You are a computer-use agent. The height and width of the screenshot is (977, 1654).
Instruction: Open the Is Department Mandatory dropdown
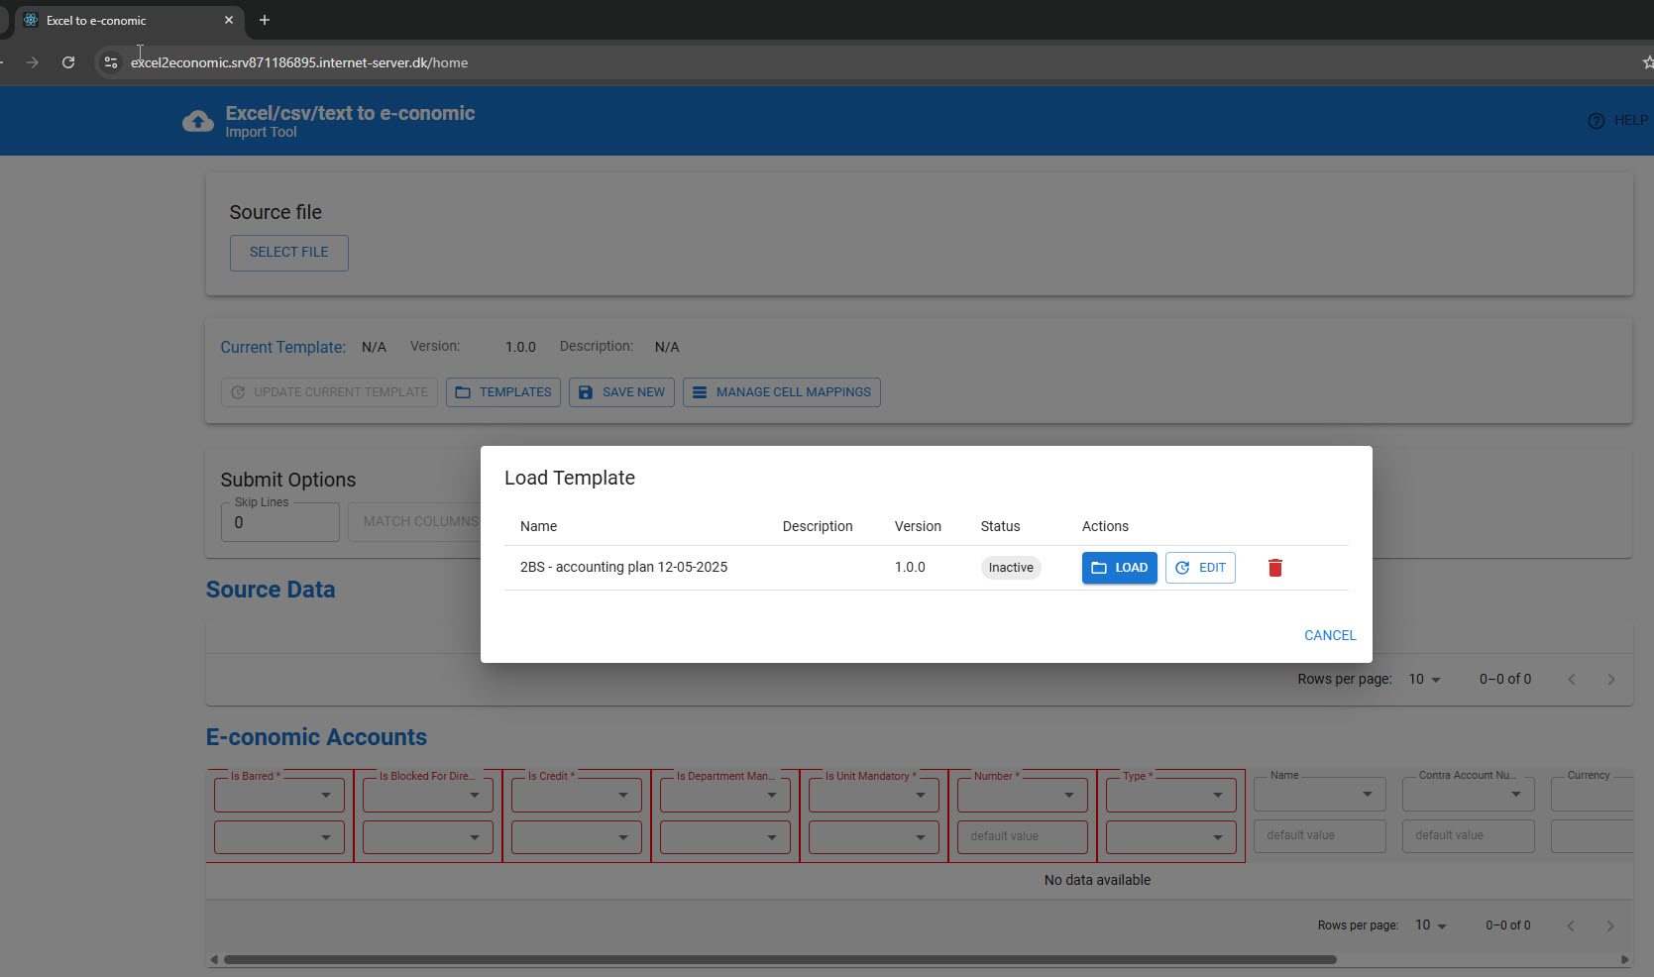pos(725,795)
